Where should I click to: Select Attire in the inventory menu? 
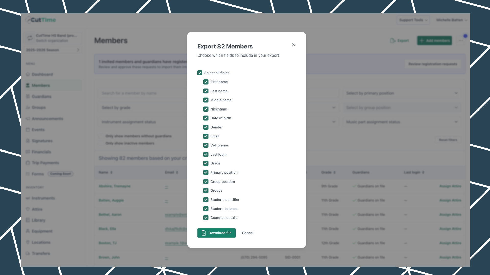click(x=37, y=209)
